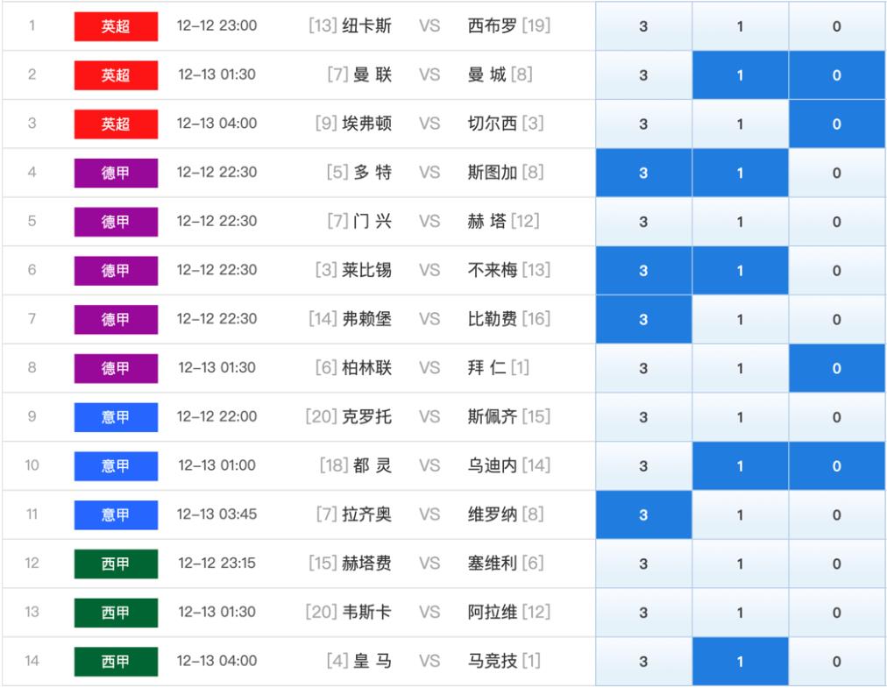Select 0 for 克罗托 vs 斯佩齐

click(837, 417)
